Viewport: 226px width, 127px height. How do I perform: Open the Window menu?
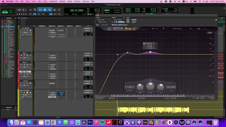(77, 1)
